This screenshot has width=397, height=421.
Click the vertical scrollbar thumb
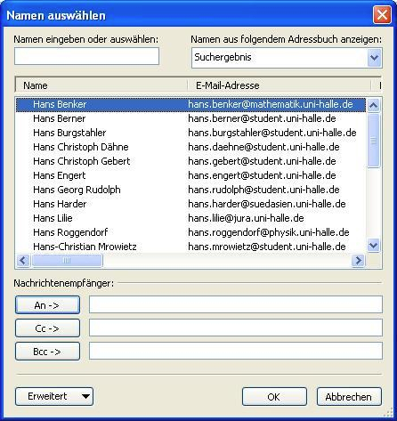373,141
